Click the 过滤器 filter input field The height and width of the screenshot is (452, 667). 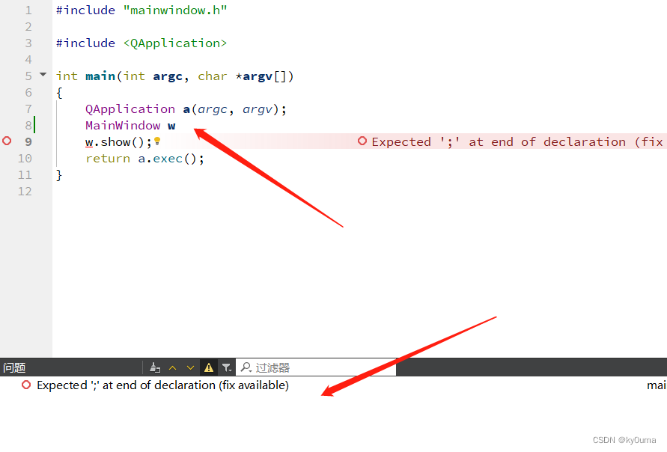pyautogui.click(x=316, y=367)
